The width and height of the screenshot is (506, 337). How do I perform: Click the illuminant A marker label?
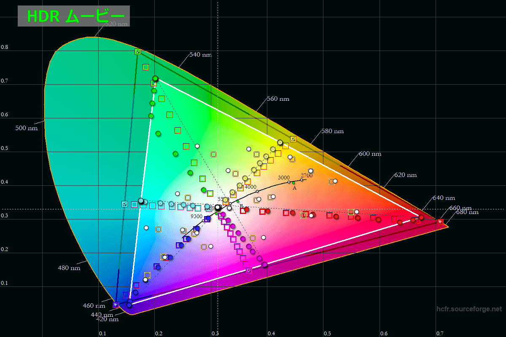tap(294, 188)
